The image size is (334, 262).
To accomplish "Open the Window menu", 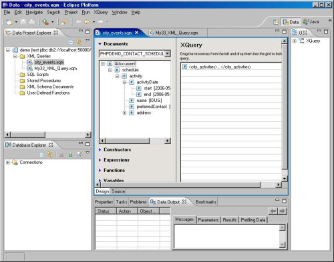I will point(120,13).
